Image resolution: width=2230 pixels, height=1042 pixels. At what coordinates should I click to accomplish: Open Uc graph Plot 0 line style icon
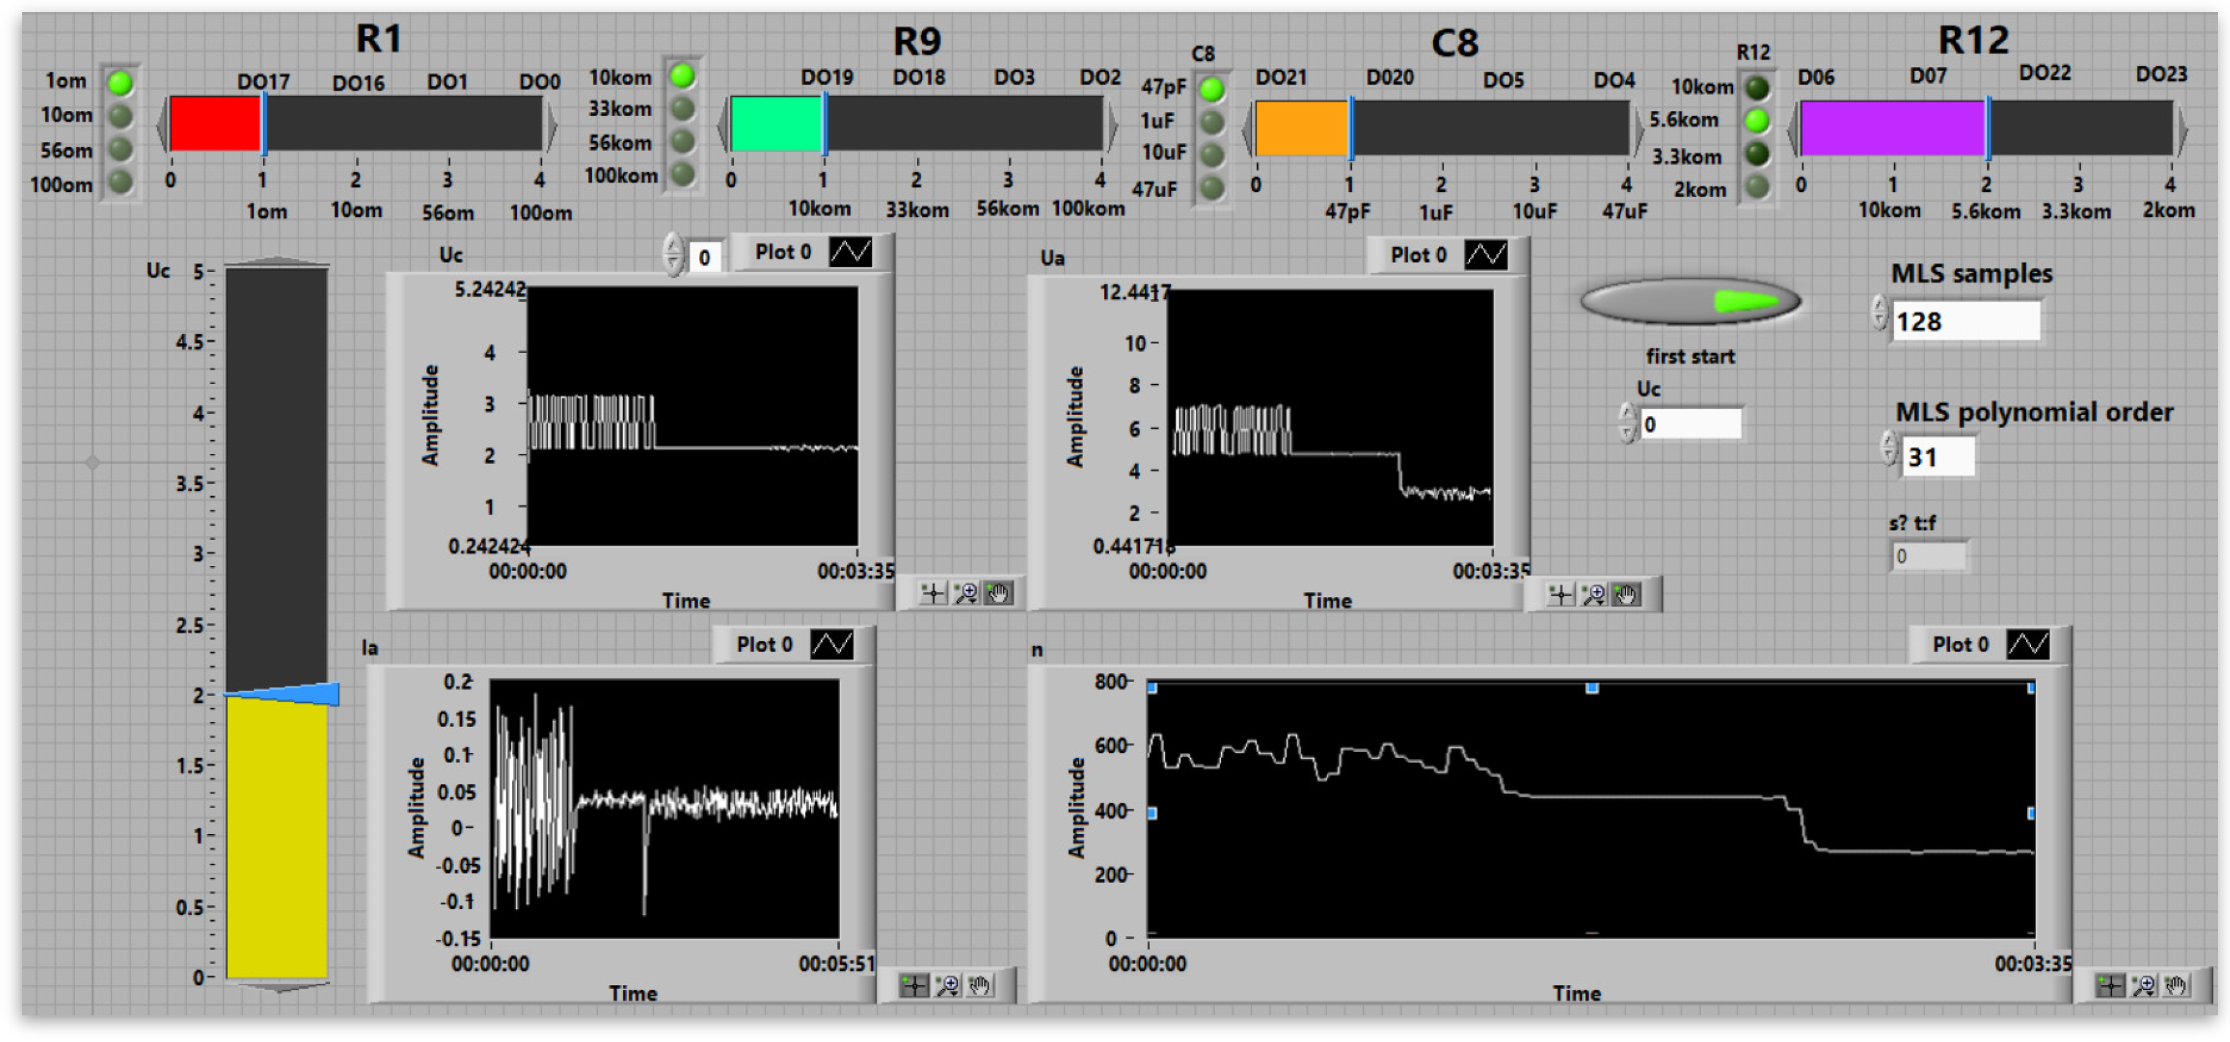[850, 252]
